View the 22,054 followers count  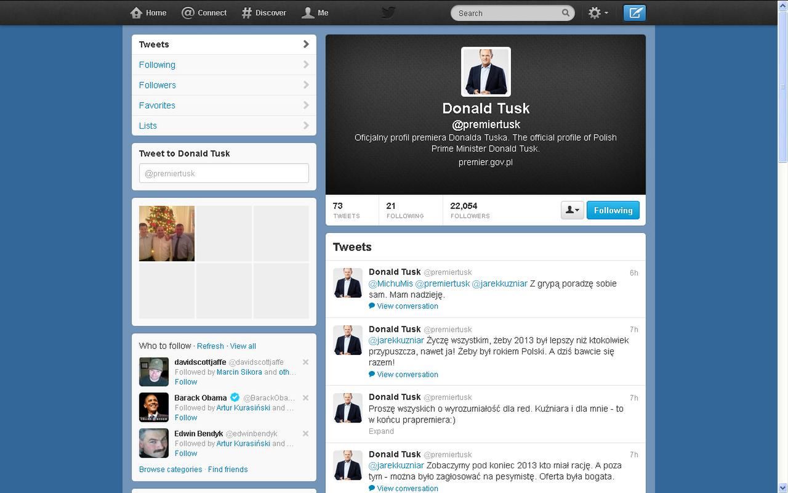470,210
